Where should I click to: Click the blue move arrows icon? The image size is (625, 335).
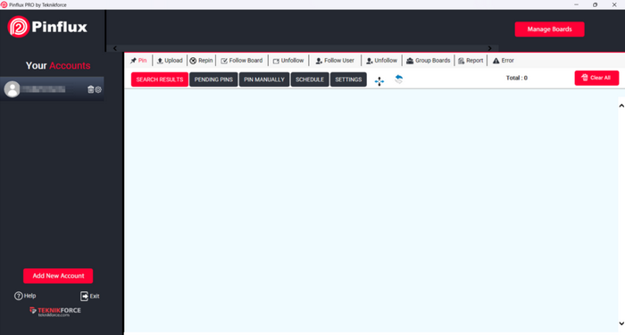(x=379, y=81)
